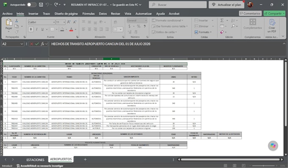Click the Find magnifier icon in Edición

[x=233, y=26]
